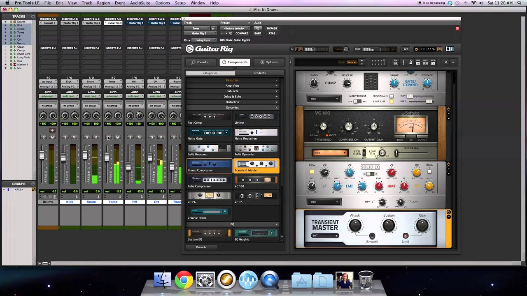The height and width of the screenshot is (296, 527).
Task: Pick the Limiter component thumbnail
Action: [256, 118]
